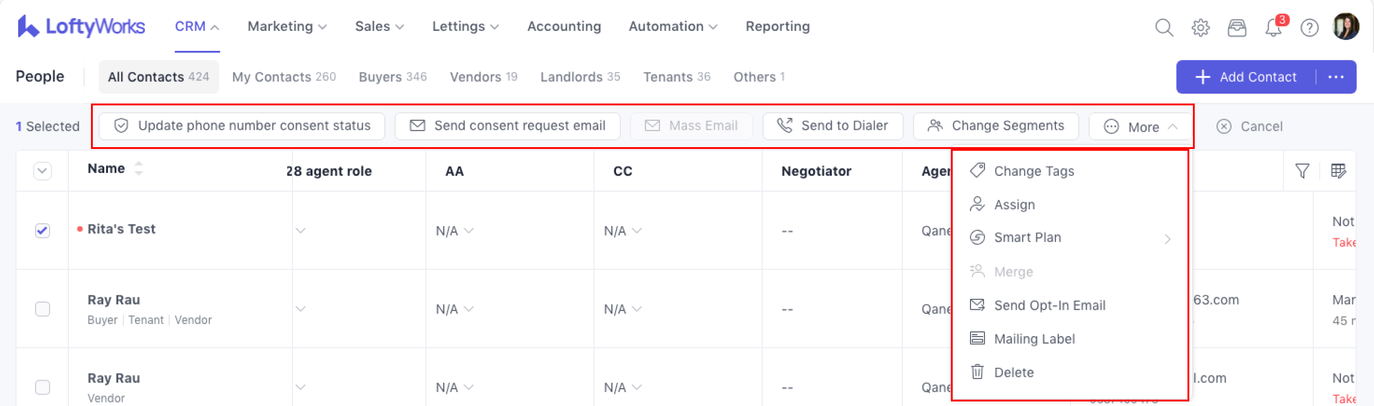This screenshot has height=406, width=1374.
Task: Open the settings gear icon
Action: coord(1200,27)
